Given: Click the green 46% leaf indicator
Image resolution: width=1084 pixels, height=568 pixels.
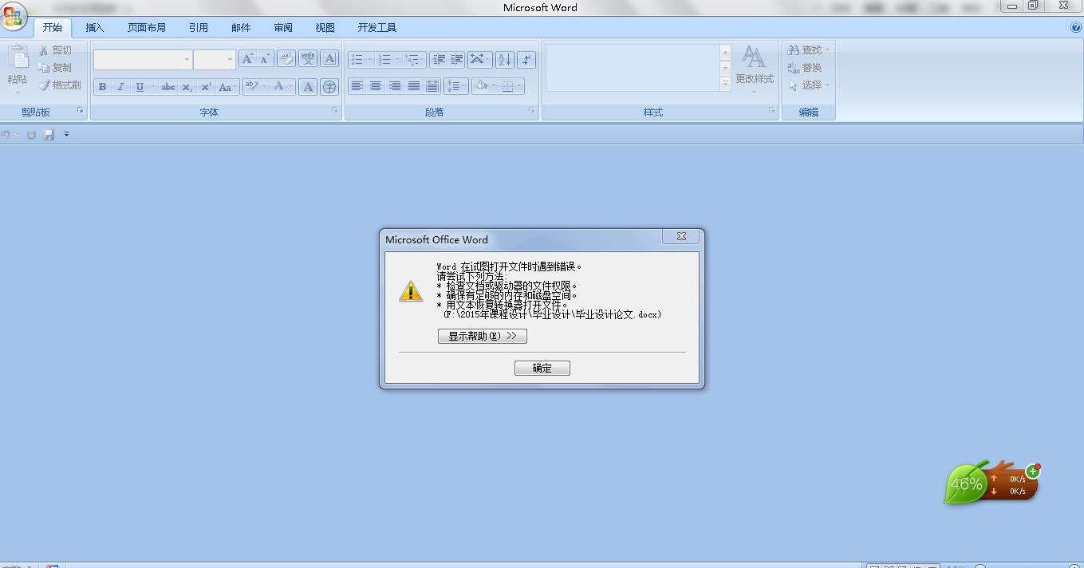Looking at the screenshot, I should [967, 482].
